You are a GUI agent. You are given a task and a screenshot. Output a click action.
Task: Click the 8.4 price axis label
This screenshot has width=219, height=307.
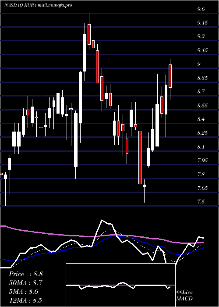point(201,119)
